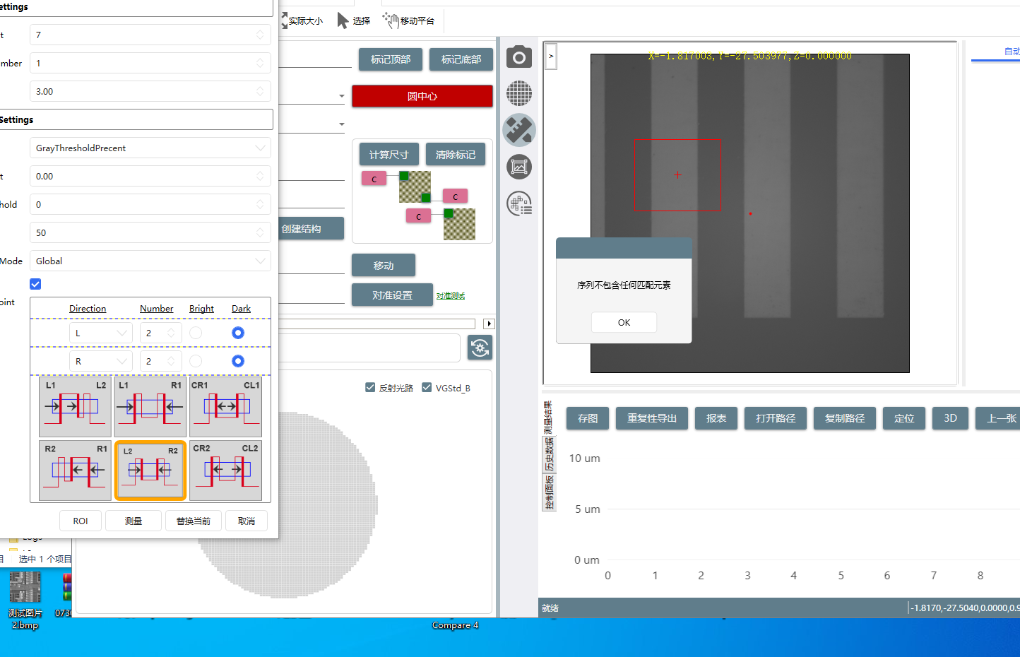This screenshot has height=657, width=1020.
Task: Activate the 移动平台 hand tool
Action: tap(409, 20)
